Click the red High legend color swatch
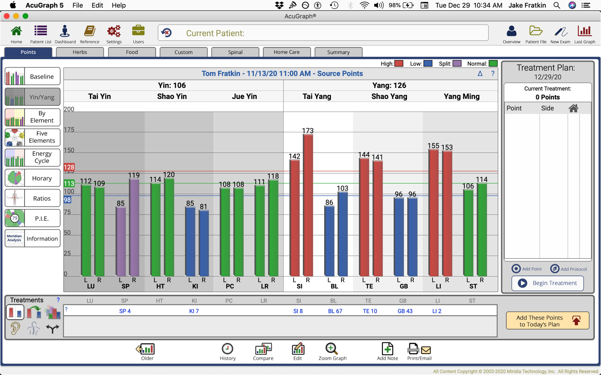Viewport: 601px width, 375px height. point(399,64)
